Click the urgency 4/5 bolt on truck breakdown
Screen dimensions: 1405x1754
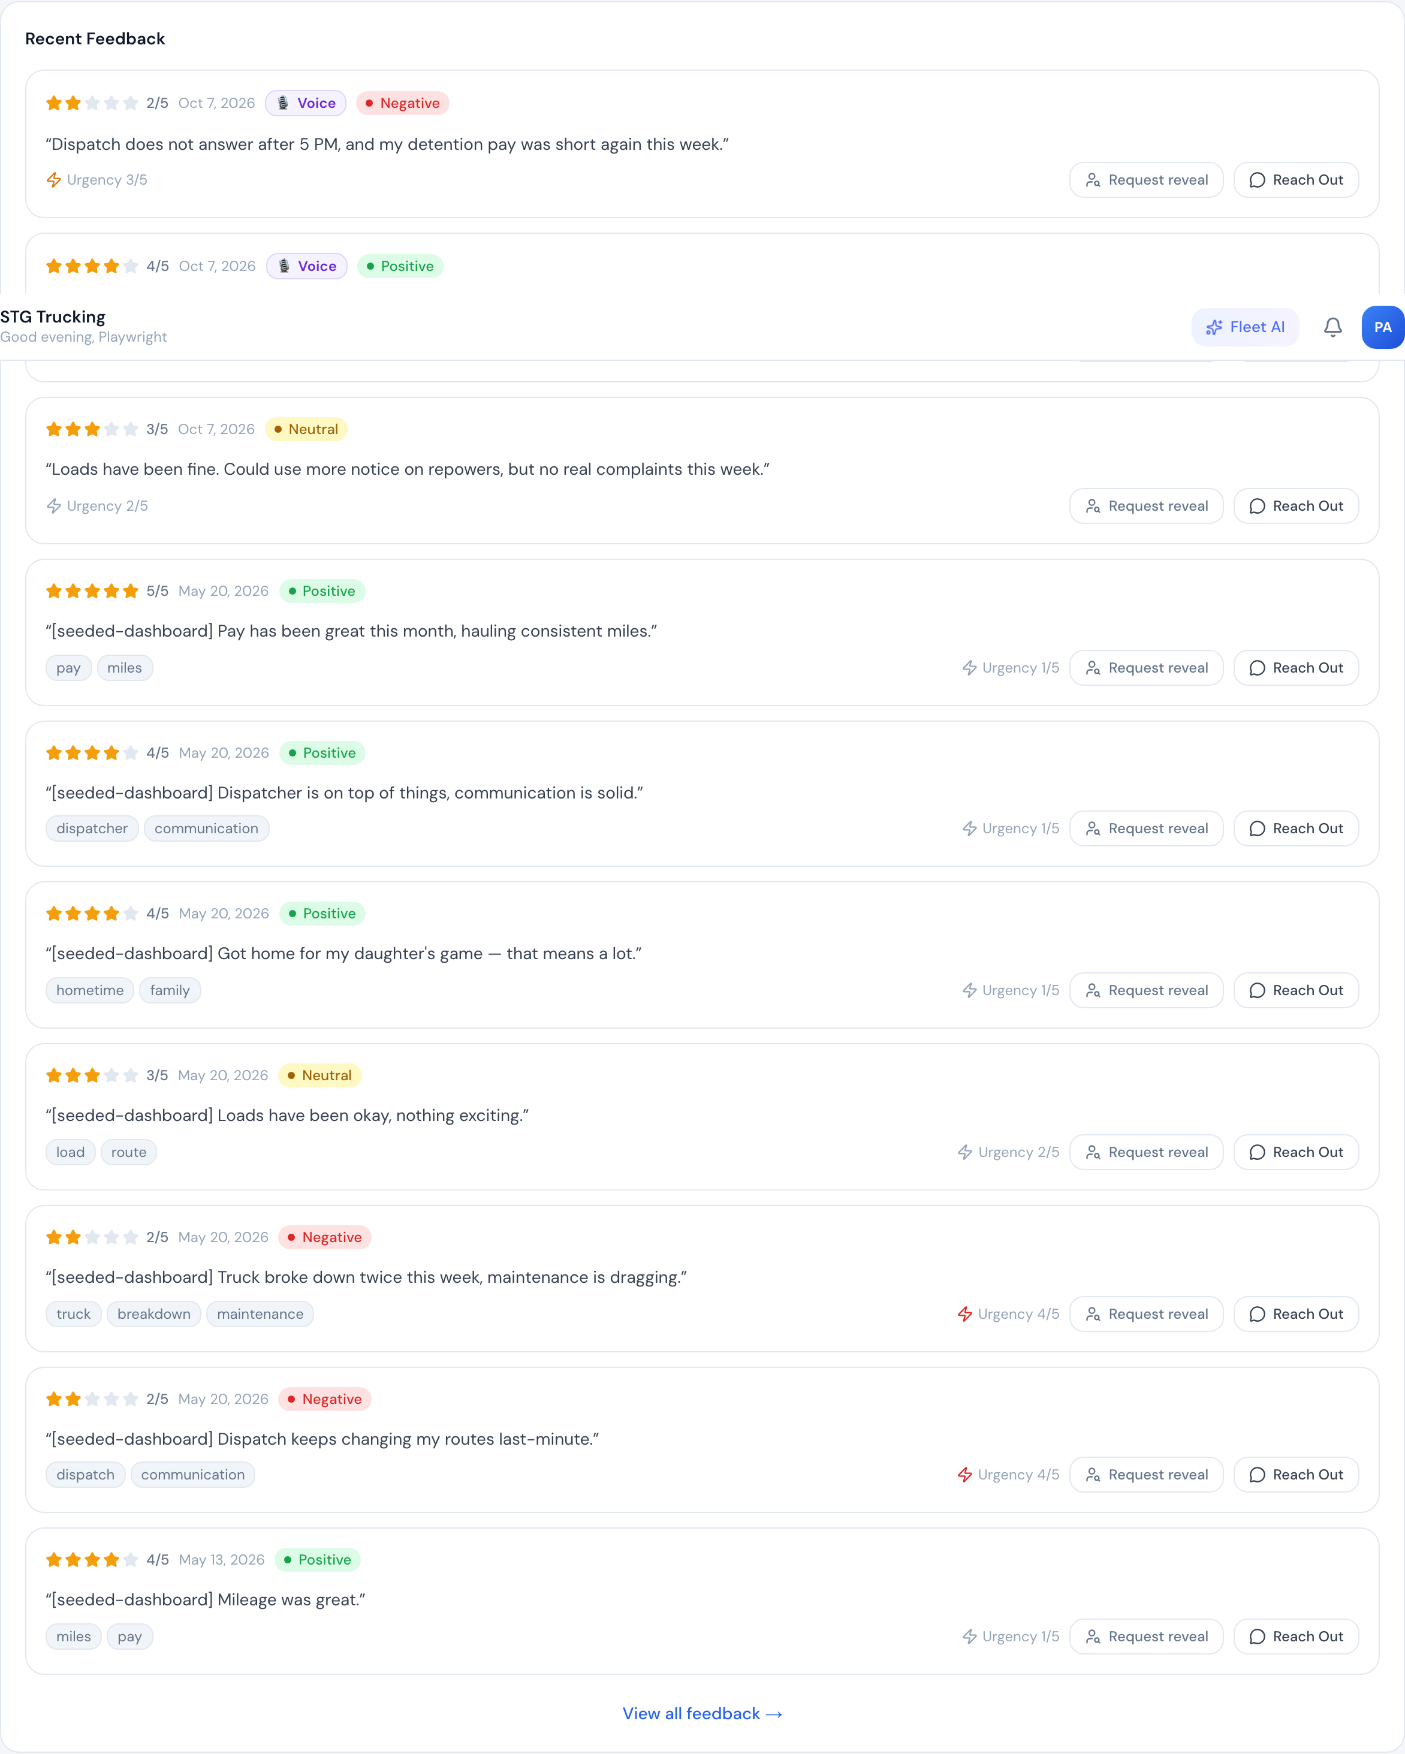pyautogui.click(x=965, y=1314)
